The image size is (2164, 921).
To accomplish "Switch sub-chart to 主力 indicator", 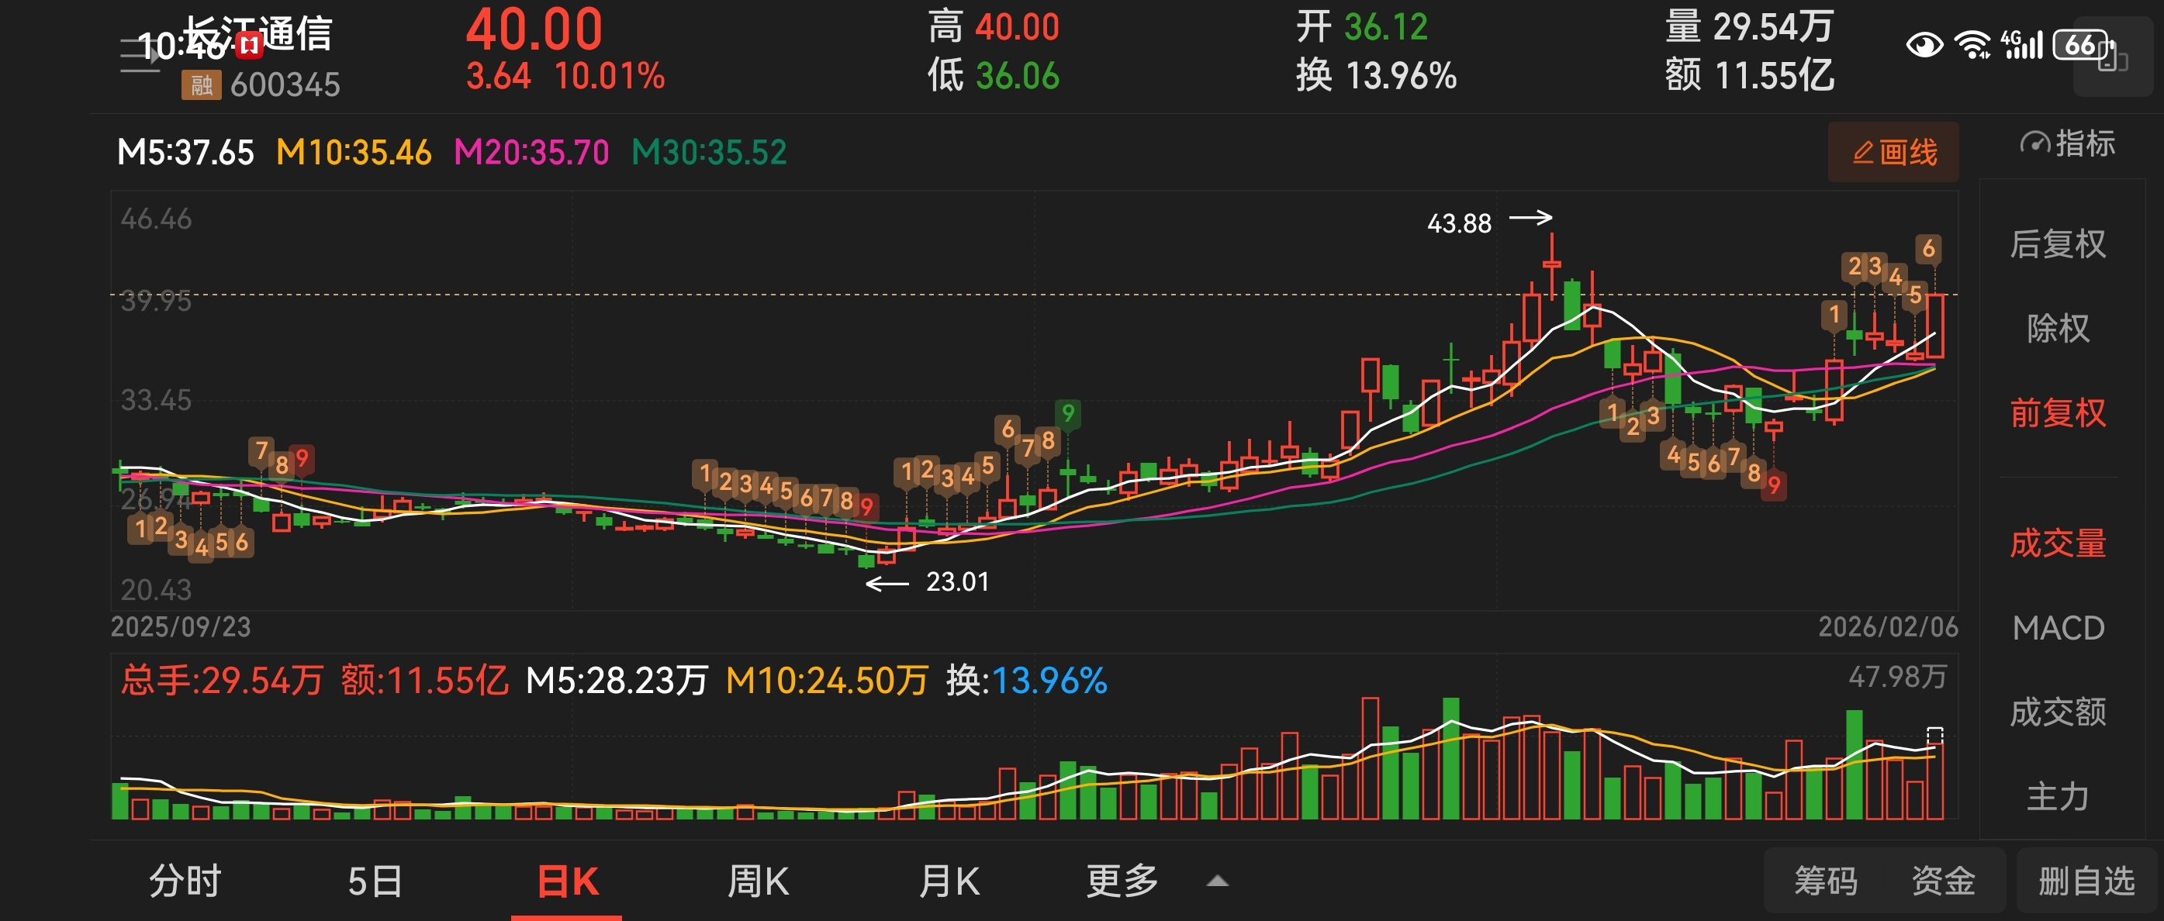I will (2057, 796).
